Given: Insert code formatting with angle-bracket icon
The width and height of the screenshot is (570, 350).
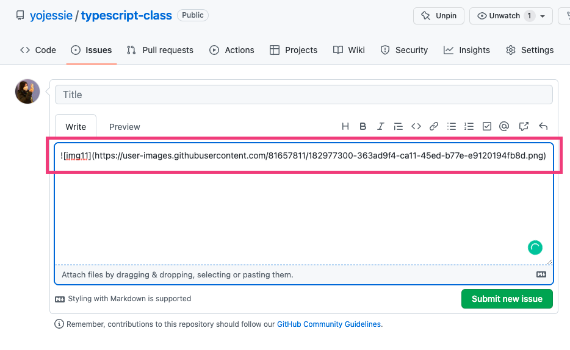Looking at the screenshot, I should (x=416, y=126).
